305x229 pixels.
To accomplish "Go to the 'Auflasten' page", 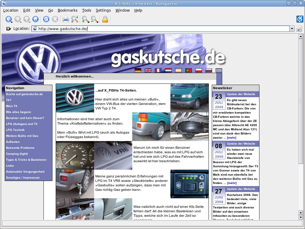I will (x=13, y=142).
